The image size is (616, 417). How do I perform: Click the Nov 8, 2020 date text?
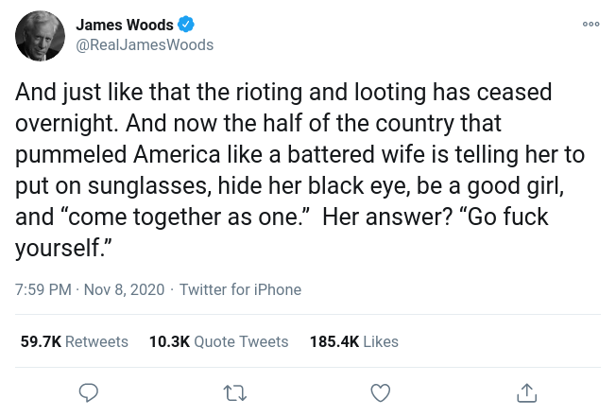[124, 289]
